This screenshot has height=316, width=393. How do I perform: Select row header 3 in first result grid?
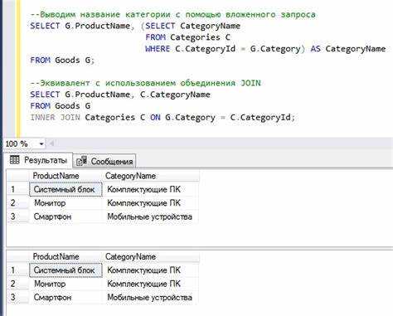17,216
